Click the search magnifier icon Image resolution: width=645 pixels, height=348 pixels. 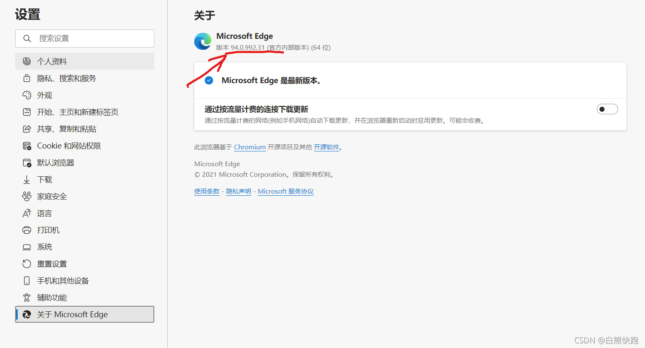27,38
